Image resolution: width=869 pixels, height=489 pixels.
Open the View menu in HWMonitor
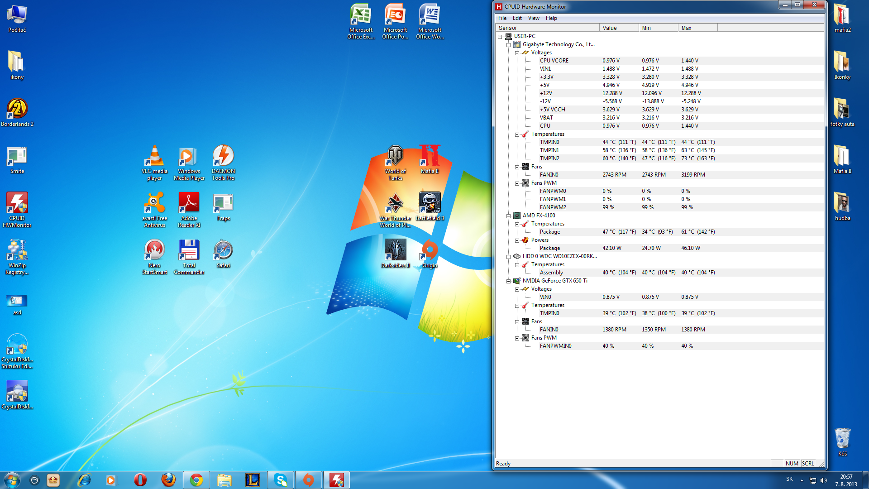pos(534,18)
